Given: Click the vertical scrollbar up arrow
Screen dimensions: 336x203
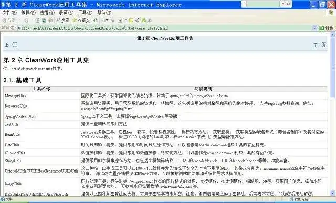Looking at the screenshot, I should pyautogui.click(x=333, y=35).
